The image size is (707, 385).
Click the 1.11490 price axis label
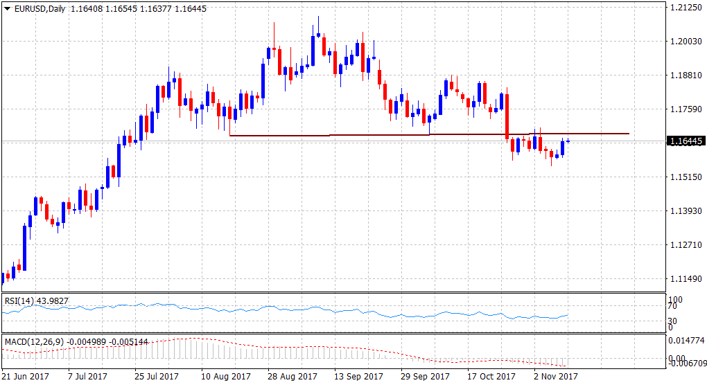(686, 279)
